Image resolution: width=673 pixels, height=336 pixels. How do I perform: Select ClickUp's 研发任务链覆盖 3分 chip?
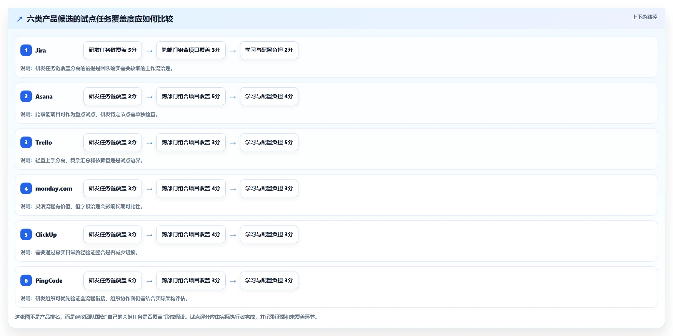click(113, 234)
